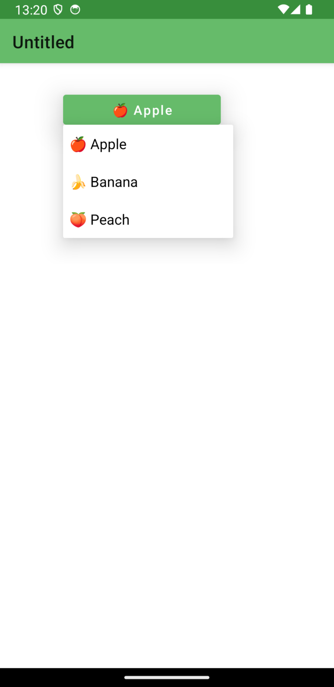Tap the banana emoji in the list
The height and width of the screenshot is (687, 334).
(x=78, y=182)
